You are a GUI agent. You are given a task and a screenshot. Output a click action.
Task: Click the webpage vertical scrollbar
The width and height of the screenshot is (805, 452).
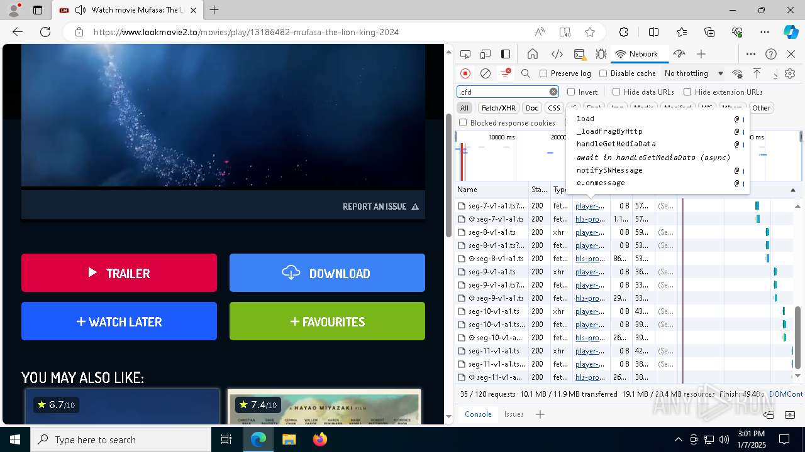[448, 175]
